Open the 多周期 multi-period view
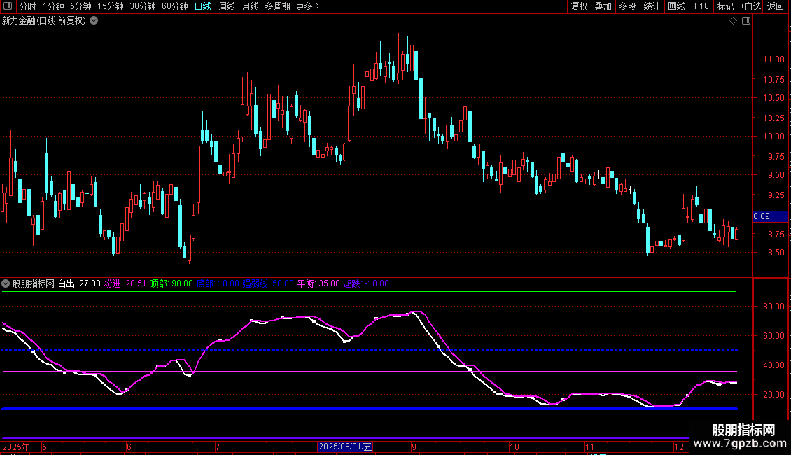This screenshot has width=791, height=455. [278, 6]
